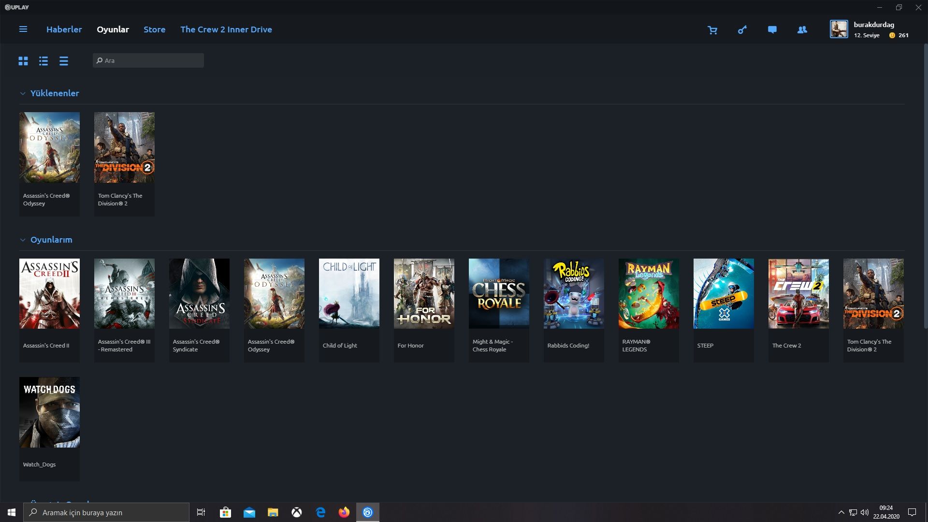The width and height of the screenshot is (928, 522).
Task: Click the activate key icon
Action: (742, 30)
